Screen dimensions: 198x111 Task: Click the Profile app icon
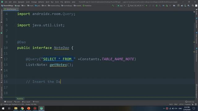tap(163, 6)
